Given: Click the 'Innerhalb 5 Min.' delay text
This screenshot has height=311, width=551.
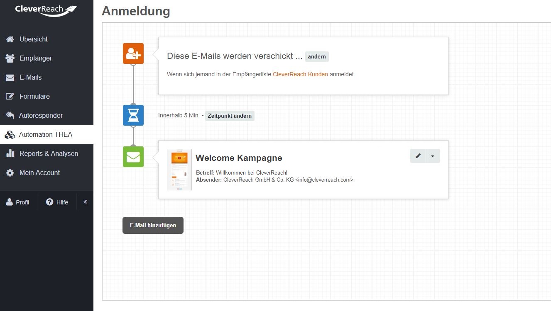Looking at the screenshot, I should [179, 115].
